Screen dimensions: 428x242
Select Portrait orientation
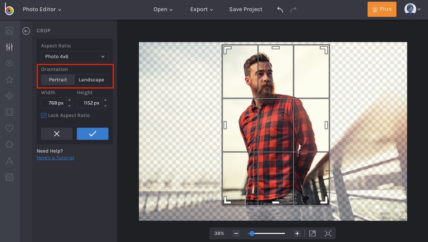tap(58, 80)
